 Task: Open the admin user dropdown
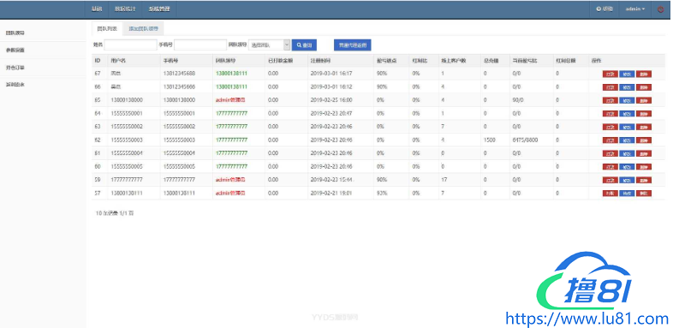(635, 9)
